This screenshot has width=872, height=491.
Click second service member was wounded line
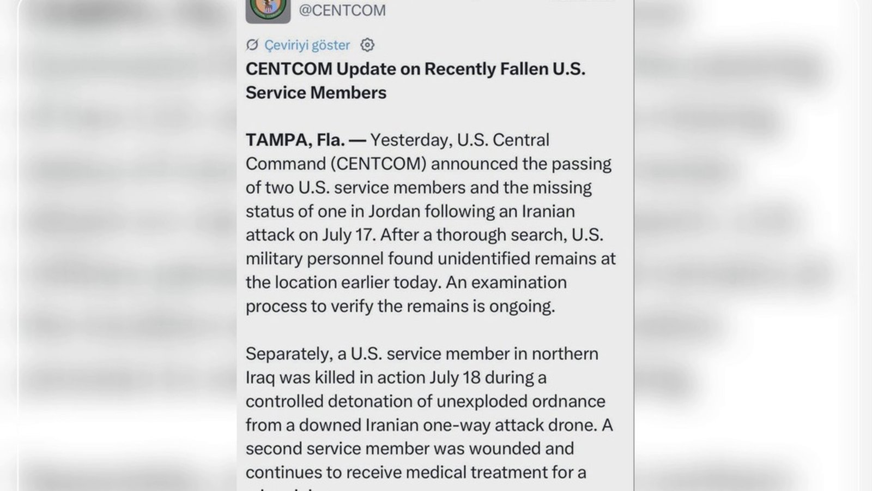(410, 448)
